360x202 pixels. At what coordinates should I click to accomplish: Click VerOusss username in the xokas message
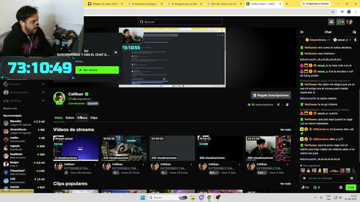pos(310,48)
